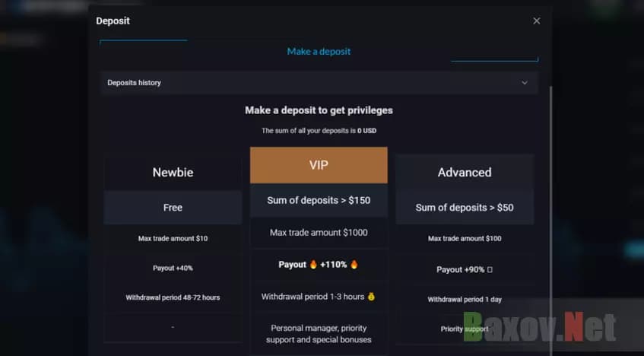Screen dimensions: 644x356
Task: Click the Free label under Newbie
Action: pyautogui.click(x=173, y=208)
